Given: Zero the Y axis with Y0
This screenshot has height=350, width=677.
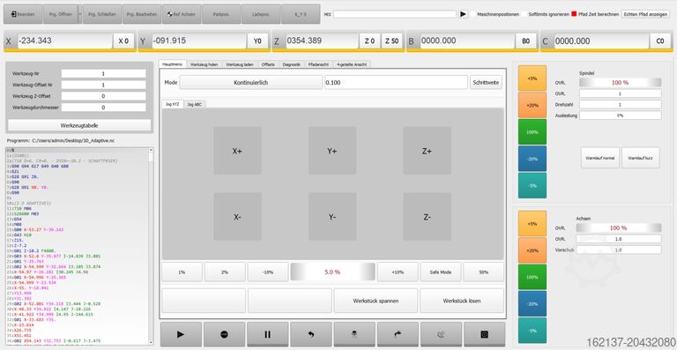Looking at the screenshot, I should coord(257,41).
